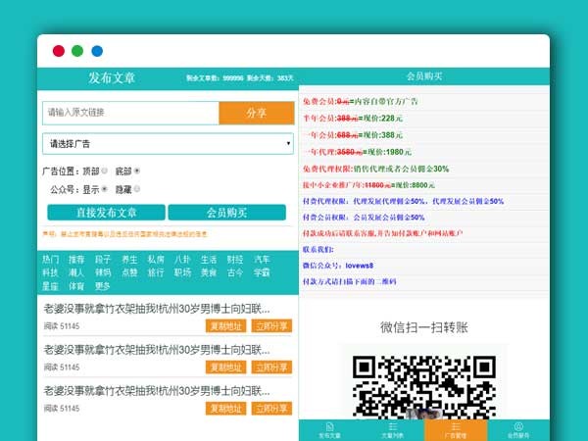Choose 隐藏 for the 公众号 option
Viewport: 588px width, 441px height.
137,189
